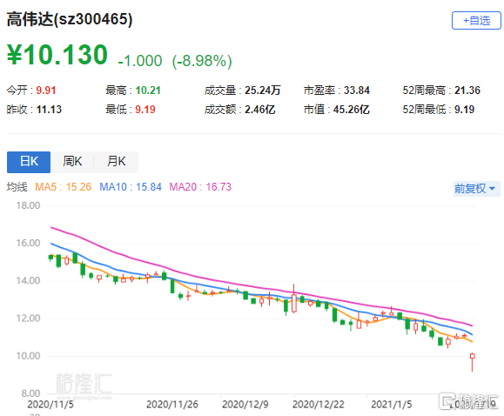Click the stock title 高伟达(sz300465)
This screenshot has width=504, height=416.
point(70,19)
